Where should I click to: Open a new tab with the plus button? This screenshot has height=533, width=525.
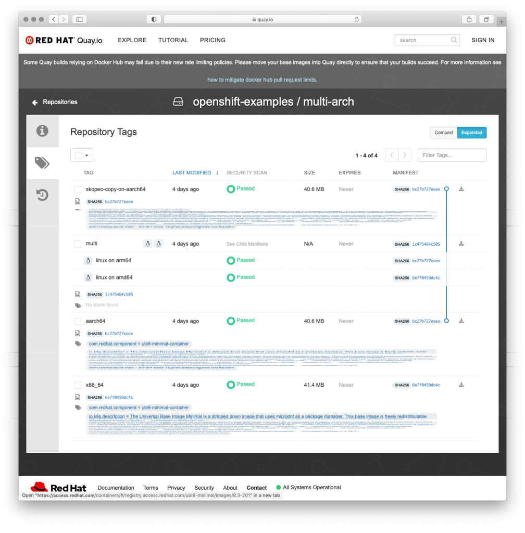(502, 21)
